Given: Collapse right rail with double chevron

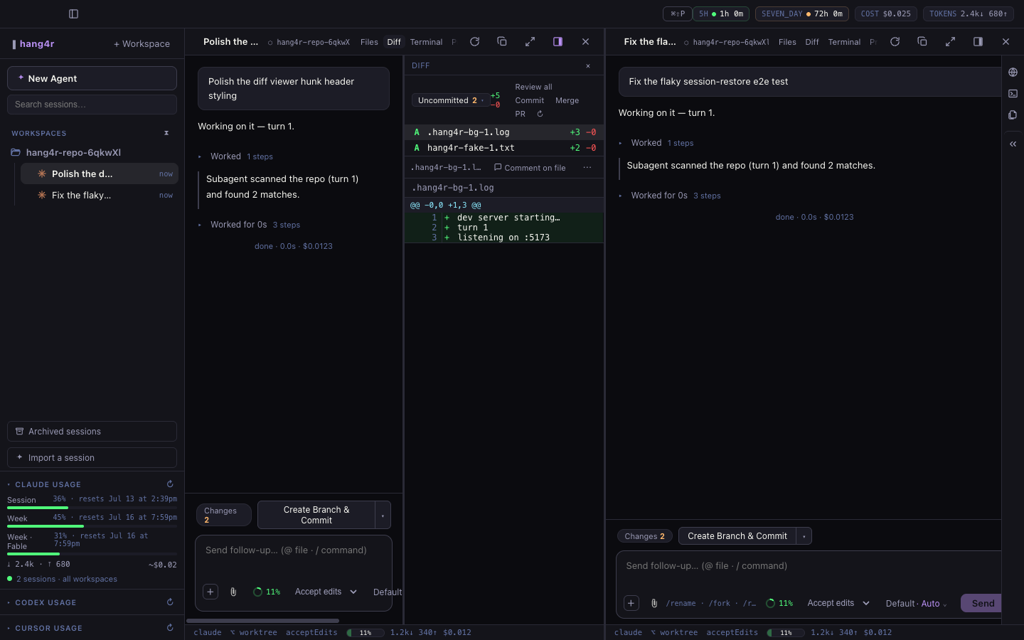Looking at the screenshot, I should [x=1013, y=144].
